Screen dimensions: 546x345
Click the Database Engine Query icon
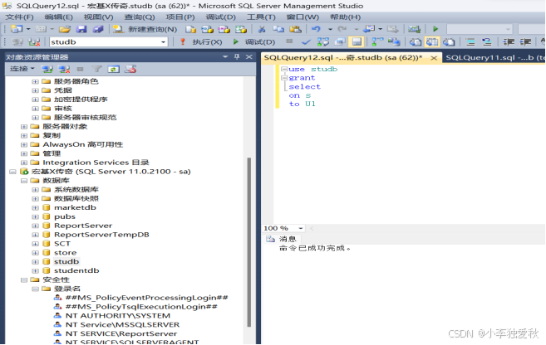click(x=190, y=29)
